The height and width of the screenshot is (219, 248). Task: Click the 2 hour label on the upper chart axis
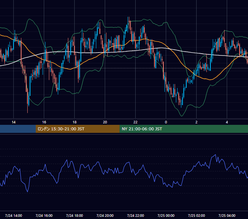click(x=197, y=122)
